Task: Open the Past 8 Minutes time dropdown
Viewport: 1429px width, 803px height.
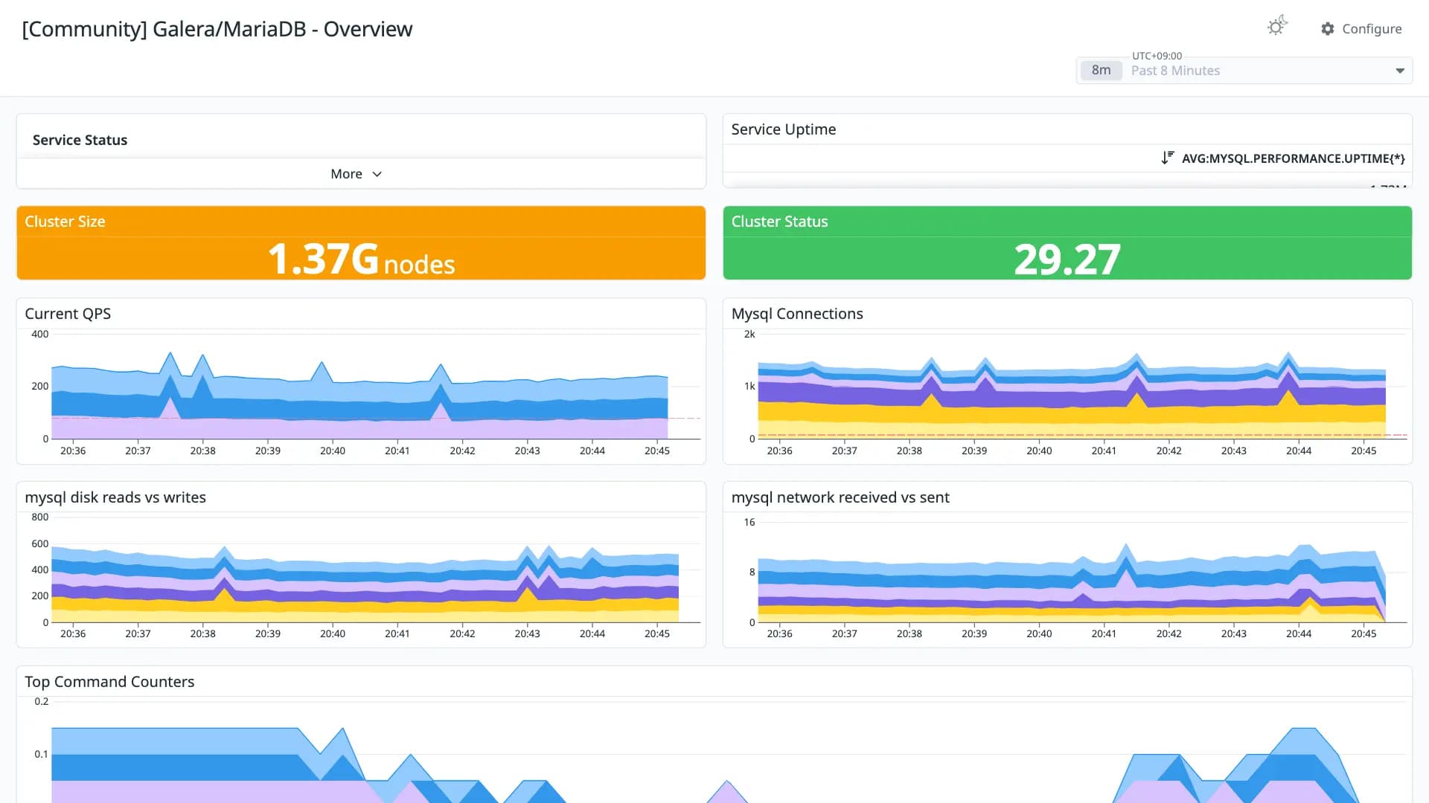Action: (x=1244, y=71)
